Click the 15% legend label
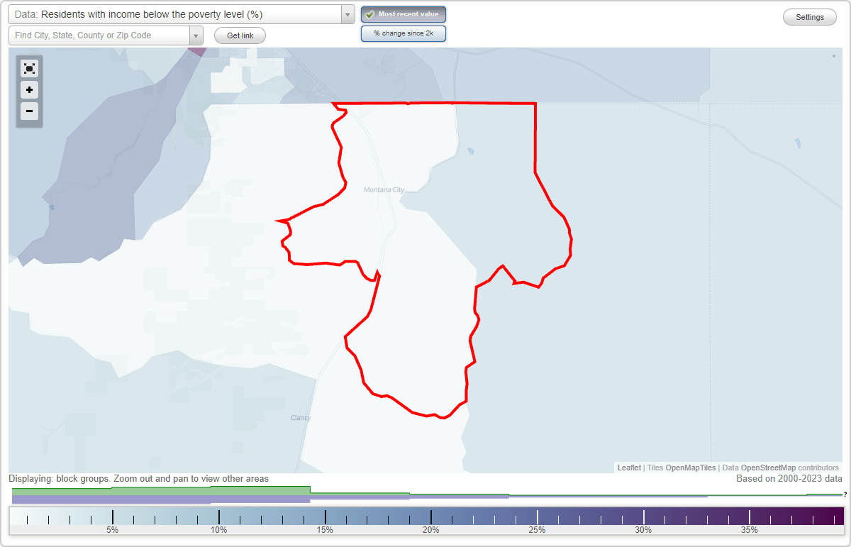 click(x=325, y=530)
